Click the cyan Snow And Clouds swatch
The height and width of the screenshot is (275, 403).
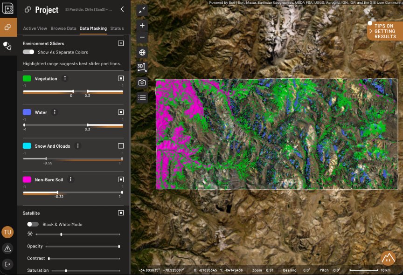click(x=27, y=145)
